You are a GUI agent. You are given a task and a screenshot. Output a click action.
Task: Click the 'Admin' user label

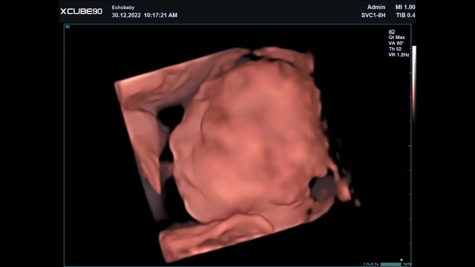click(x=376, y=7)
